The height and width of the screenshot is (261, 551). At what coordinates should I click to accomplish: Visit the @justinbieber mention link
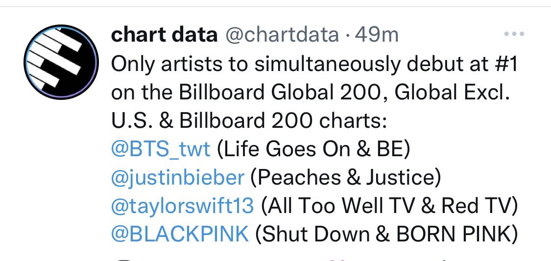click(x=177, y=178)
